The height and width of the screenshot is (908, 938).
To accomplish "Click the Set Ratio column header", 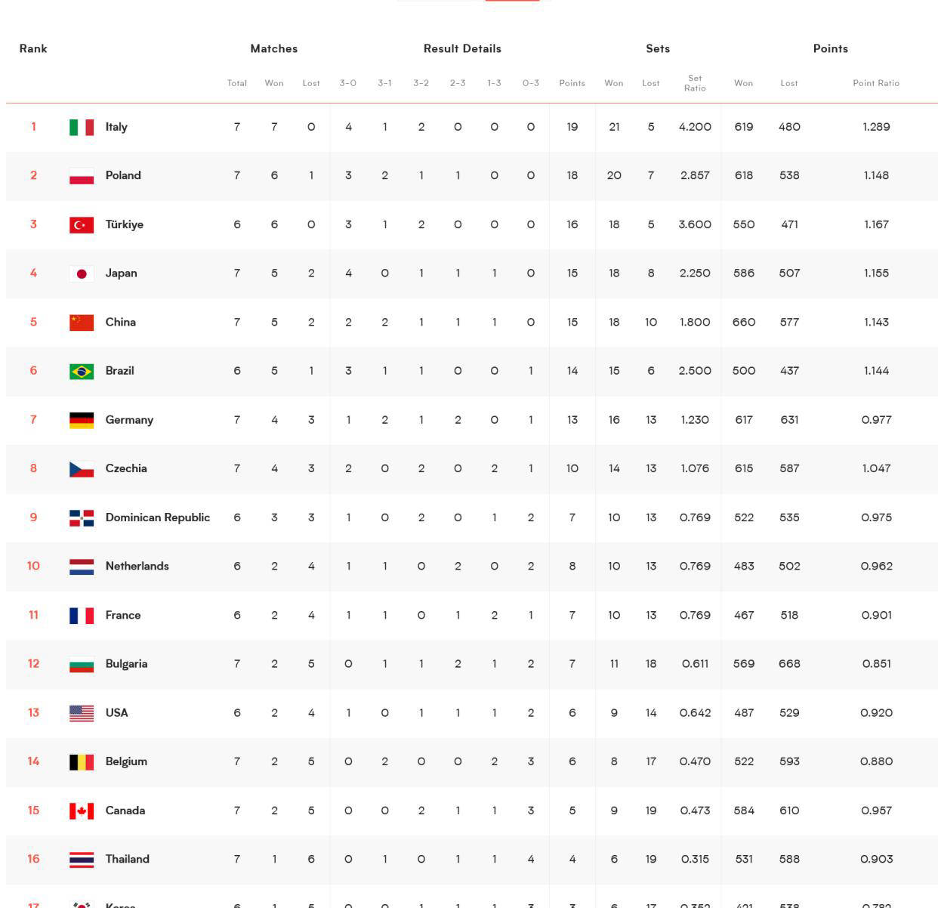I will [x=695, y=83].
